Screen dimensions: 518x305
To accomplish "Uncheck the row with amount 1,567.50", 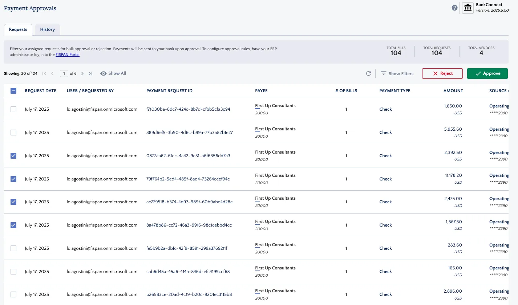I will pos(13,225).
